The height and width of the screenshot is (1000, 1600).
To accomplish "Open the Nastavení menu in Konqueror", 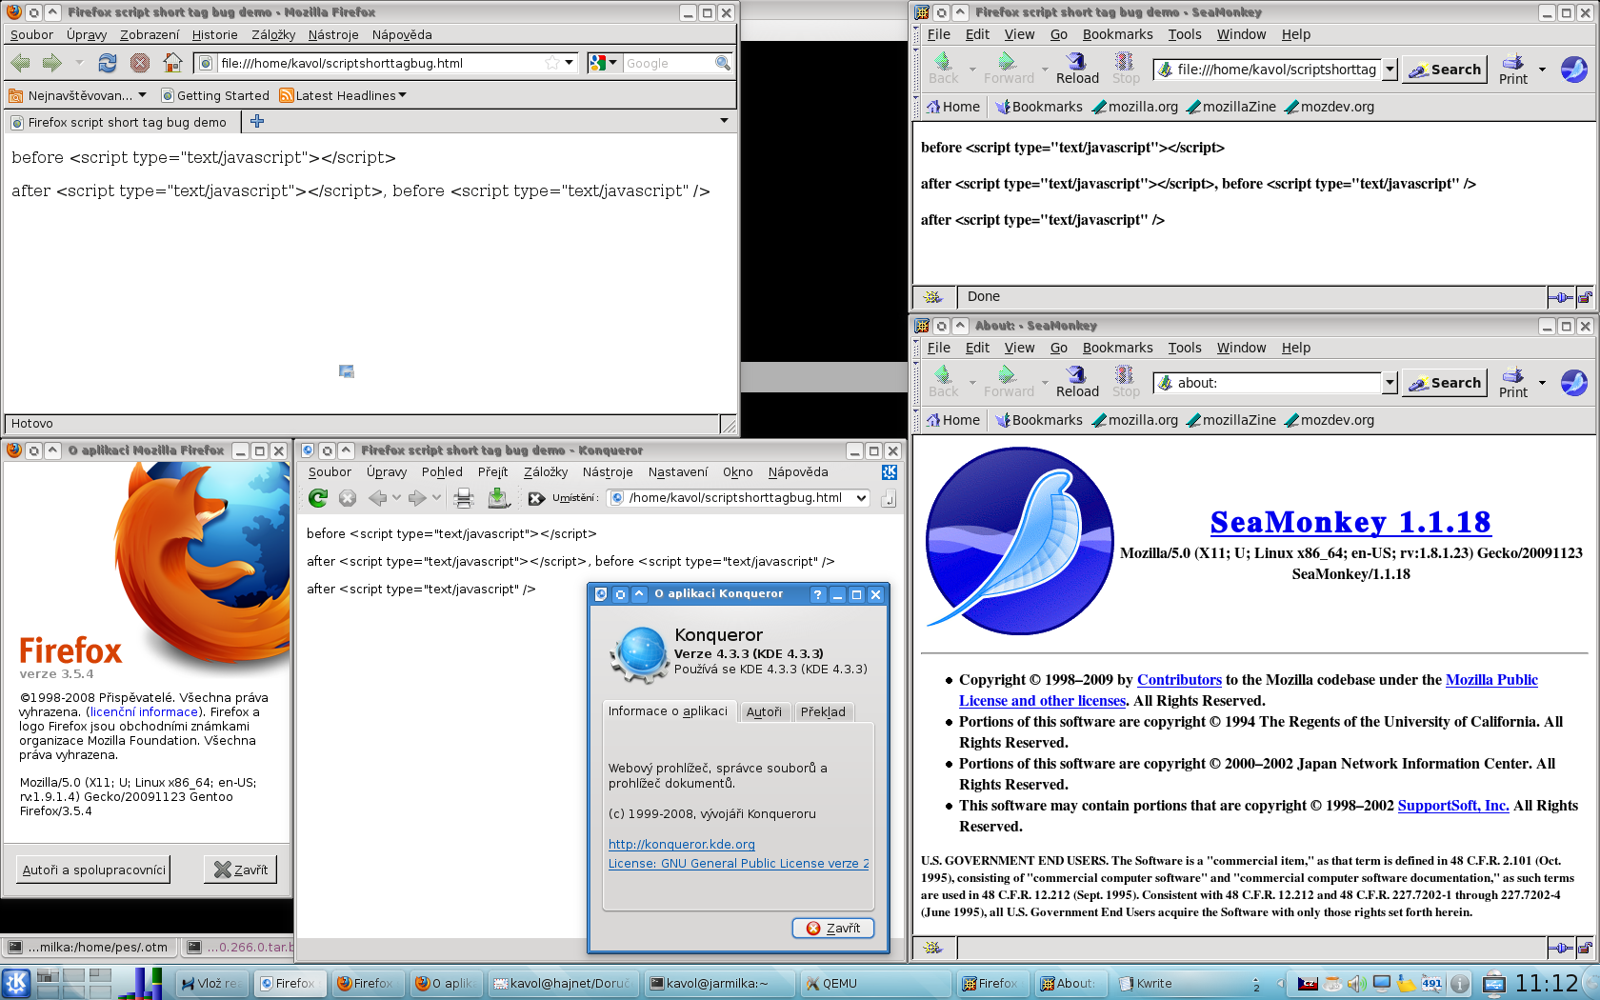I will click(678, 471).
